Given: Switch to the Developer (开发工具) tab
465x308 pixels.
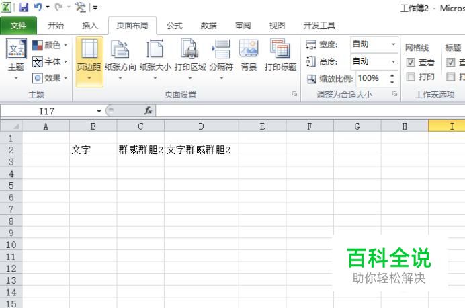Looking at the screenshot, I should coord(319,26).
